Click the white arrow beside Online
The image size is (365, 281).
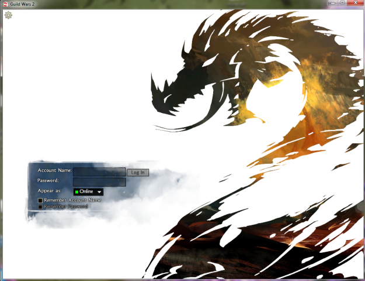(99, 192)
